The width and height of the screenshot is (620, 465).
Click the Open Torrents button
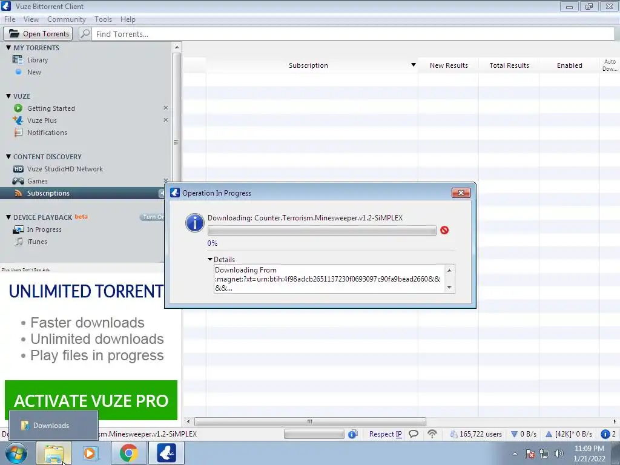click(38, 34)
